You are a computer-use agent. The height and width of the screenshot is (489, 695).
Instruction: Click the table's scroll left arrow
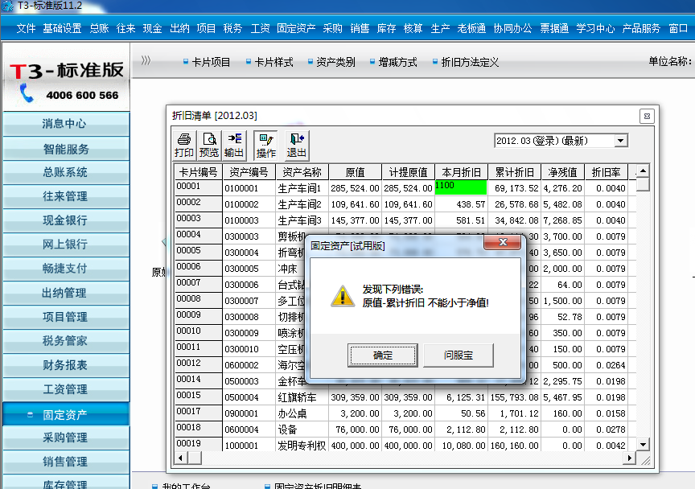click(x=180, y=458)
